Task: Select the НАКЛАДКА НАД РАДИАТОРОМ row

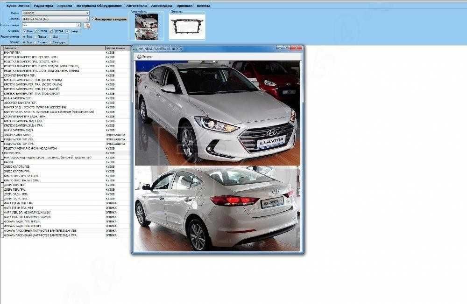Action: point(67,157)
